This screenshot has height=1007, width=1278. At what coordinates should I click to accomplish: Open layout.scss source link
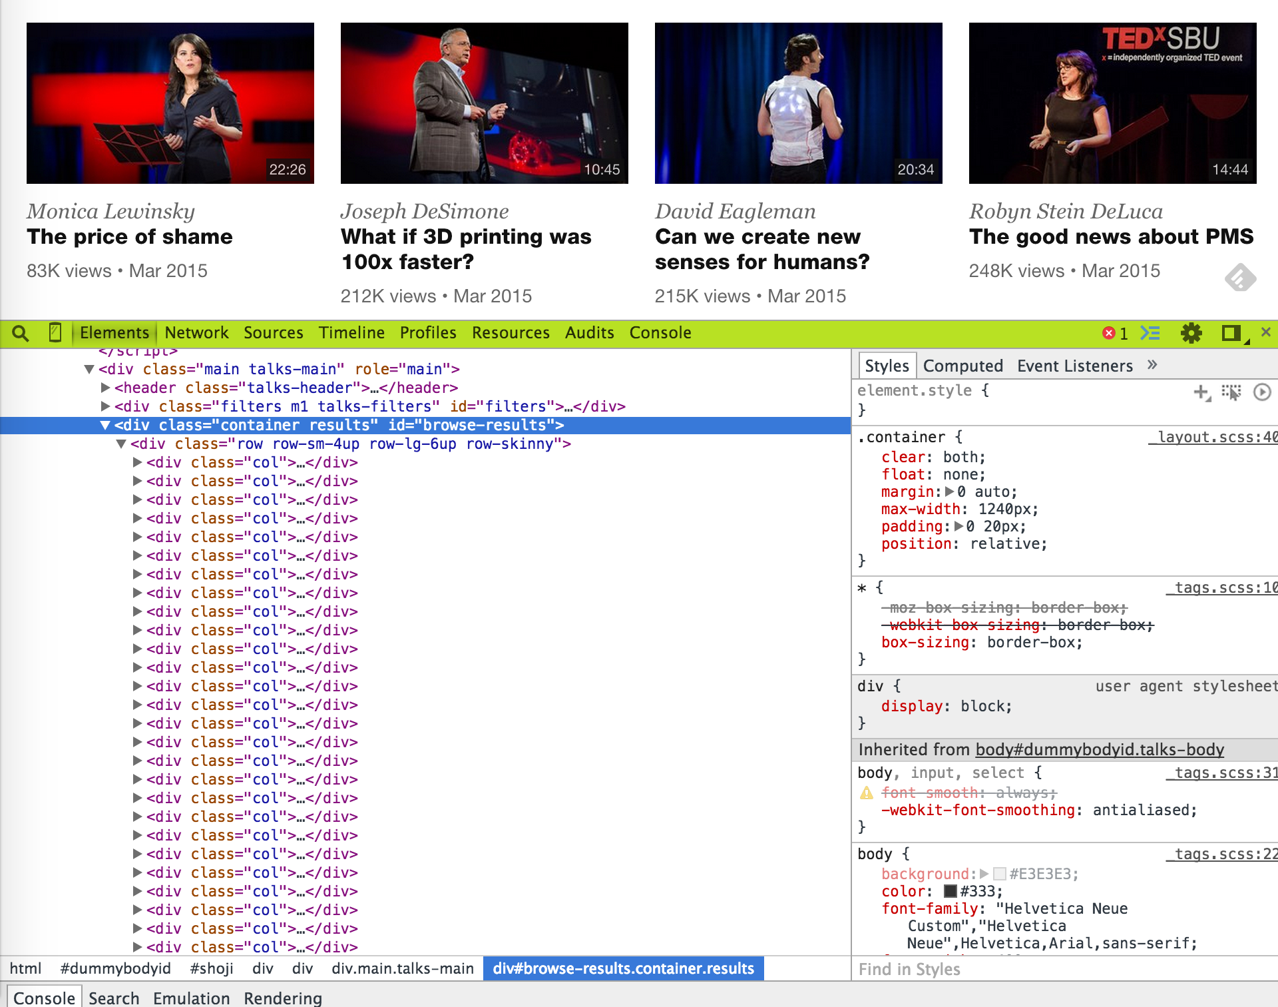pyautogui.click(x=1213, y=437)
